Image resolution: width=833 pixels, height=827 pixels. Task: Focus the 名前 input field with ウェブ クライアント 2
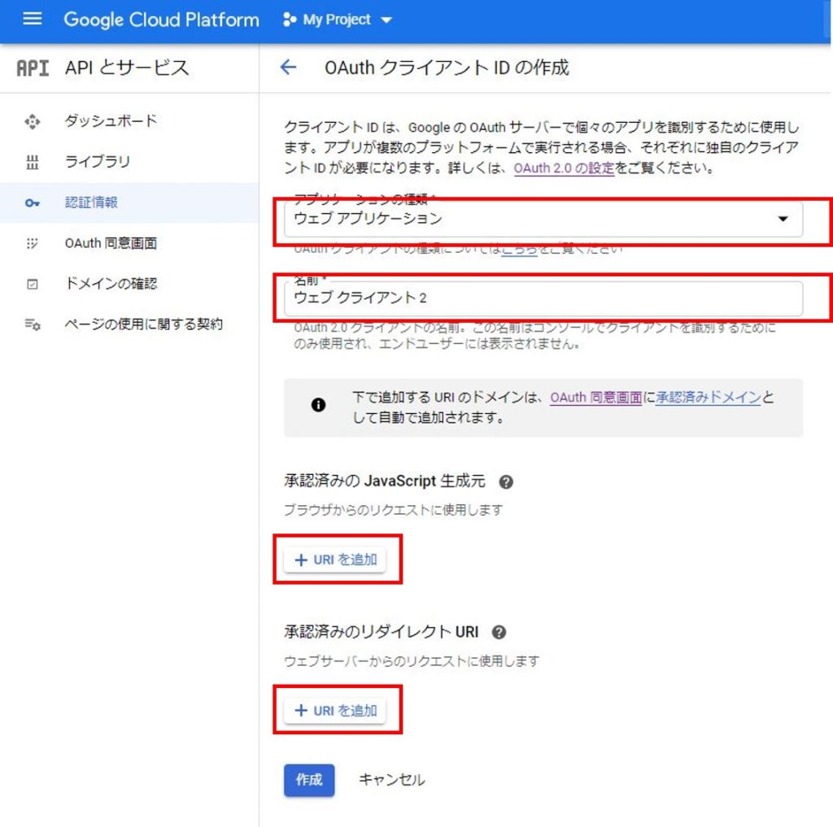[543, 298]
